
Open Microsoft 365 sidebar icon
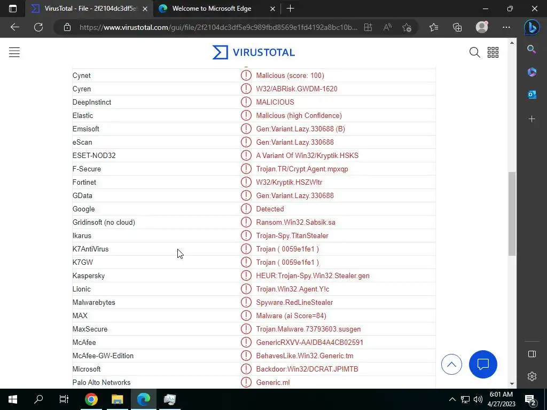click(532, 72)
